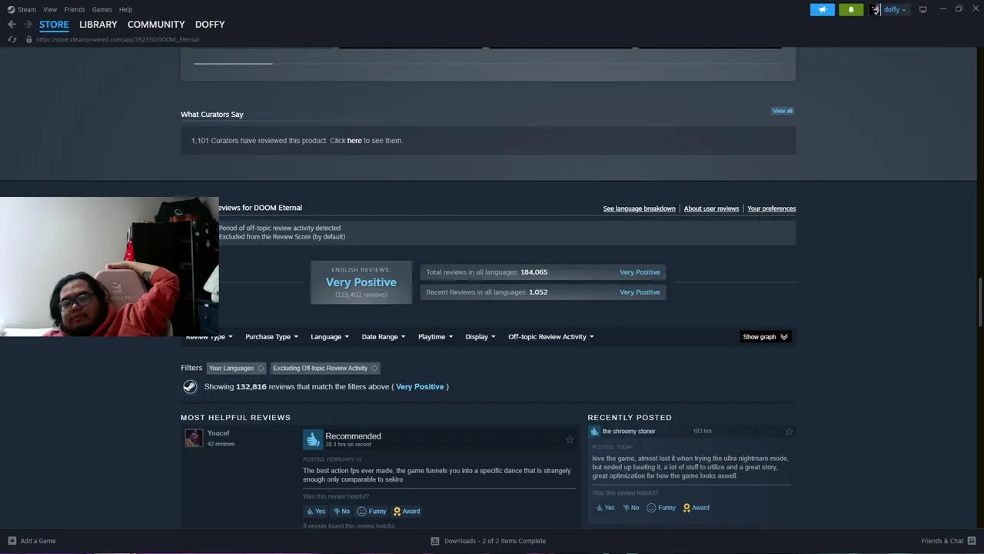Vote Yes on Youcef's review
Screen dimensions: 984x554
[316, 511]
